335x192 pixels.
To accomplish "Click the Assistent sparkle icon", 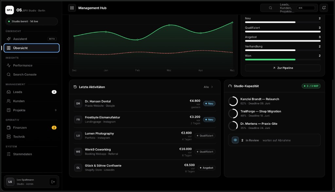I will click(x=9, y=39).
